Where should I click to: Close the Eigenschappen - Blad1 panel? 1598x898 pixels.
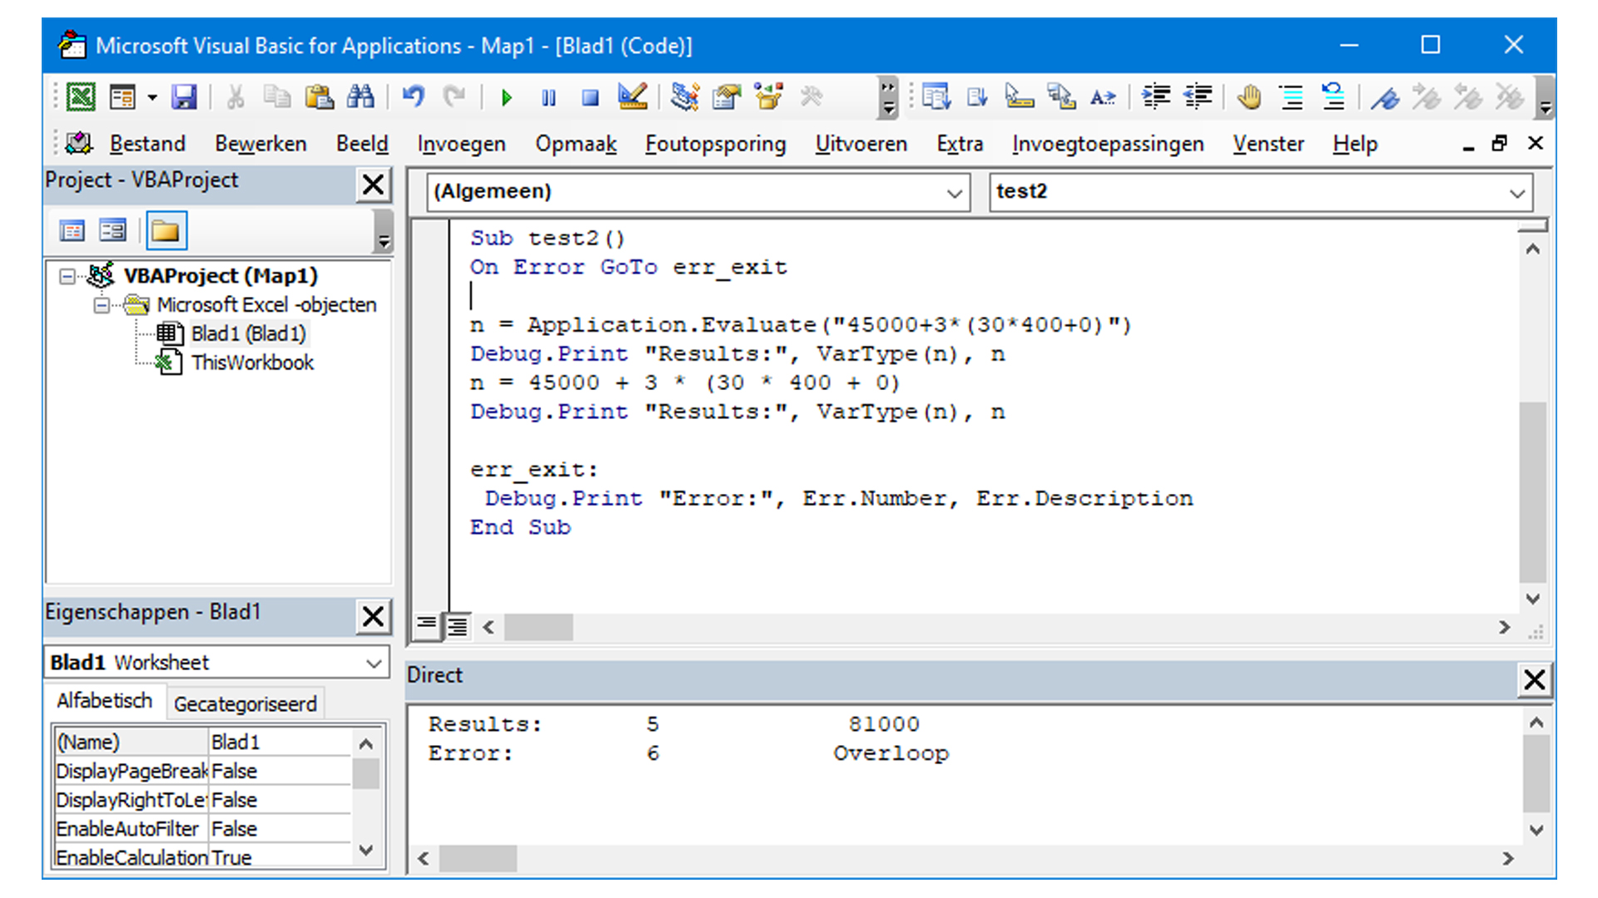(374, 616)
